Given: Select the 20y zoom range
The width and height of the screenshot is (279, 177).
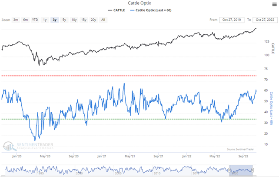Looking at the screenshot, I should pyautogui.click(x=93, y=20).
